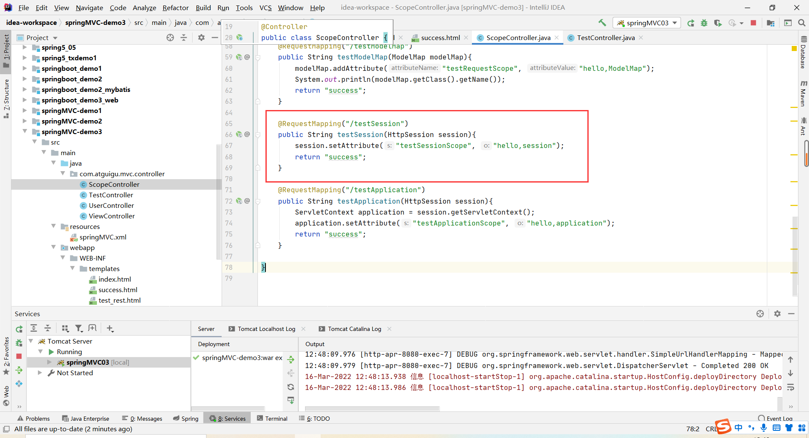The image size is (809, 438).
Task: Open the Terminal tool window
Action: click(272, 418)
